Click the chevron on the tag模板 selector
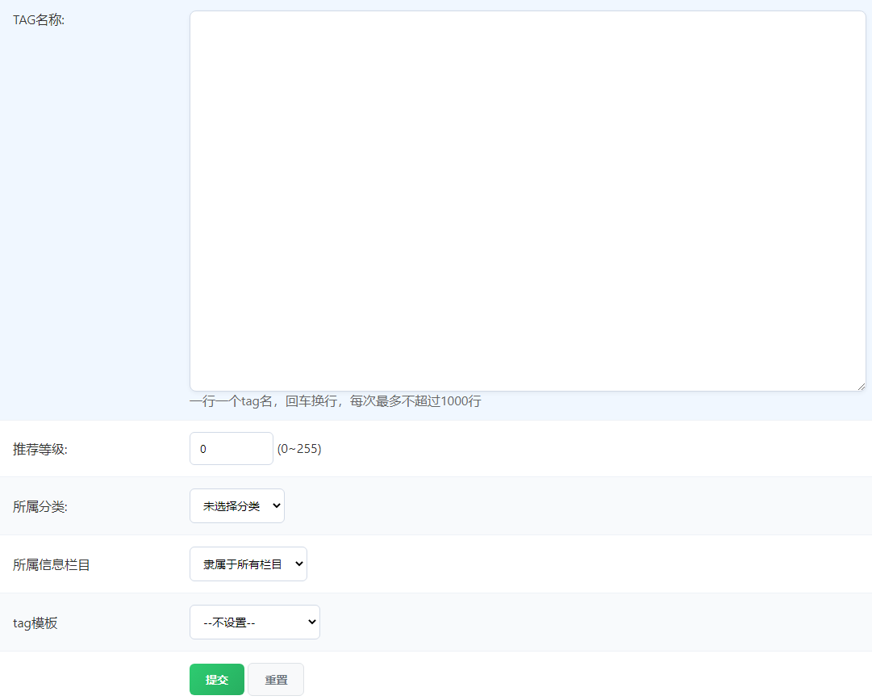872x700 pixels. click(312, 622)
